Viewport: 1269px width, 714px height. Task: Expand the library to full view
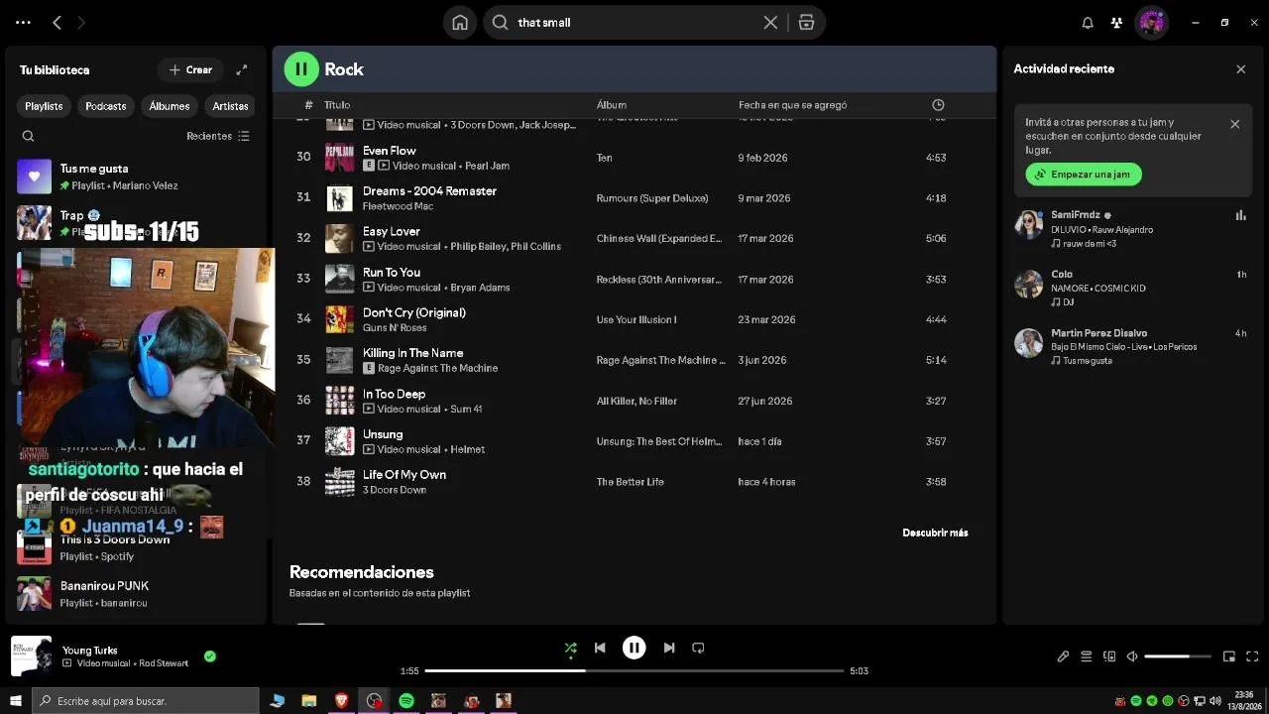point(242,69)
